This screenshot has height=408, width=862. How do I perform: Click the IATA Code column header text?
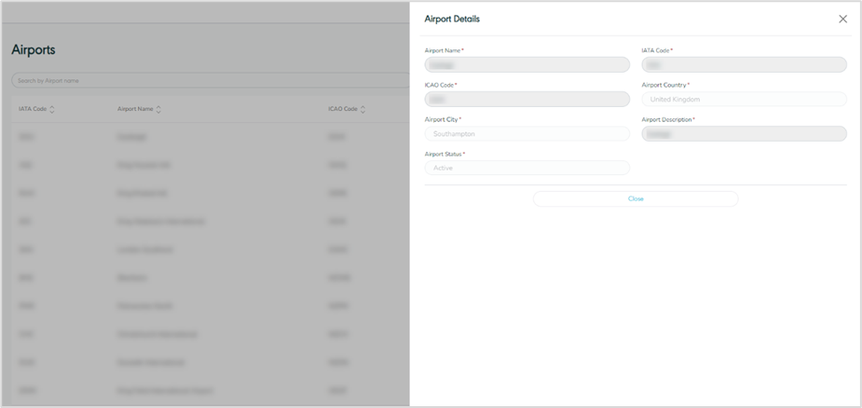pos(33,109)
